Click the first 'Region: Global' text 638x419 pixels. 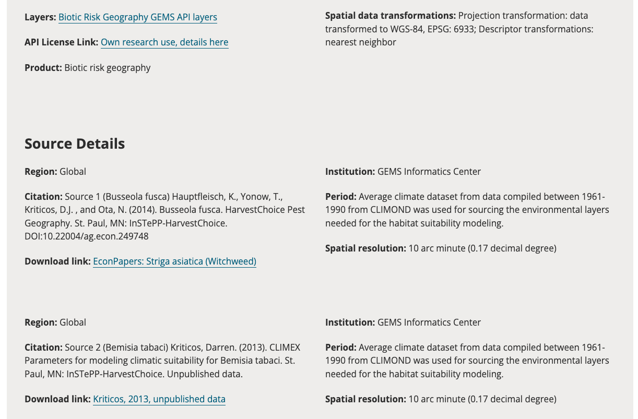(x=55, y=172)
